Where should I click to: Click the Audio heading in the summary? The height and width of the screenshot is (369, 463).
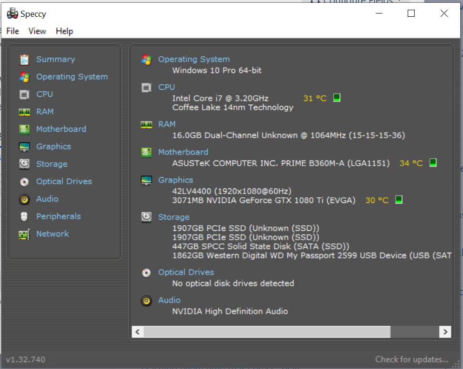click(169, 301)
